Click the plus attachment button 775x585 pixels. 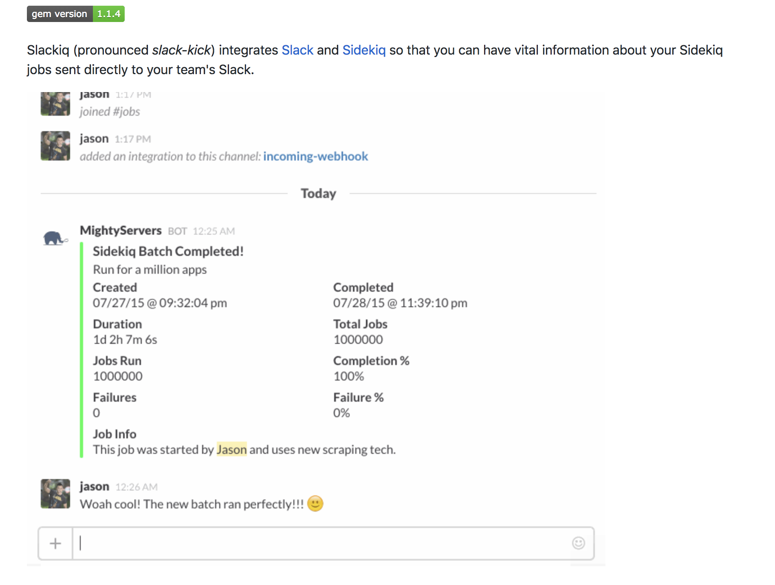[x=55, y=543]
